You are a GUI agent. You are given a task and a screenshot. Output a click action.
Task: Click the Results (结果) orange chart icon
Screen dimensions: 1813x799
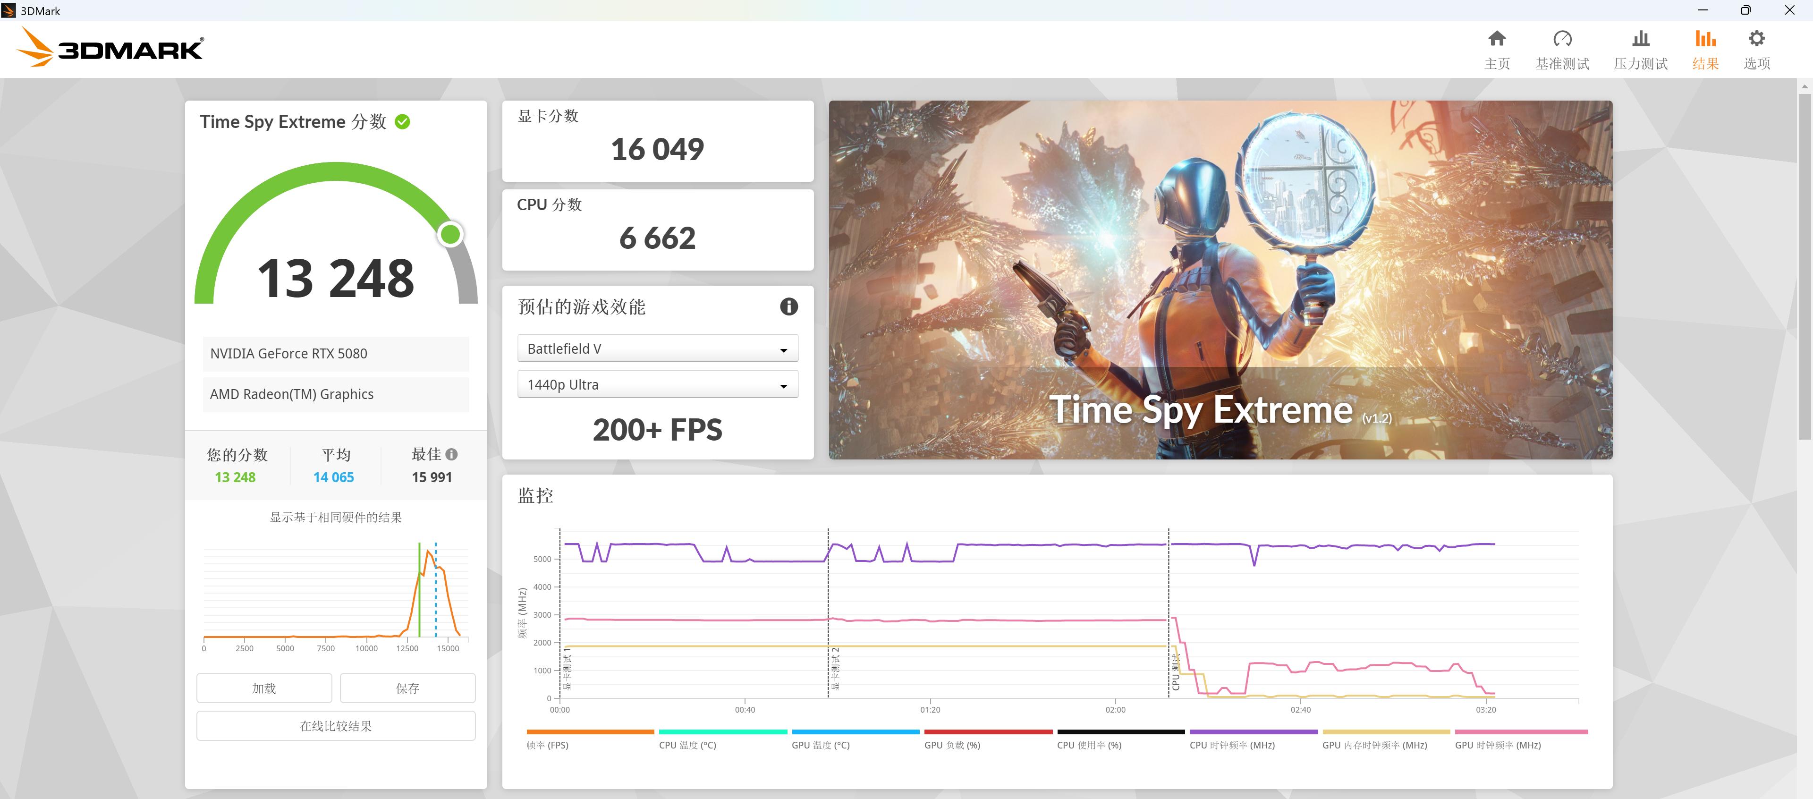[x=1704, y=39]
